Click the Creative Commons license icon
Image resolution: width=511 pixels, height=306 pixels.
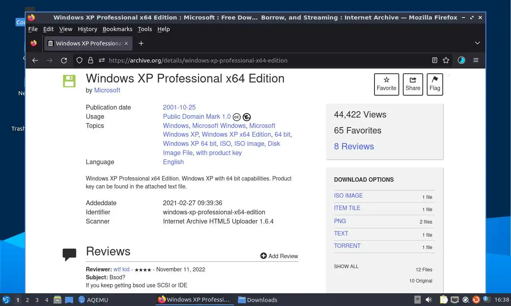pyautogui.click(x=237, y=117)
